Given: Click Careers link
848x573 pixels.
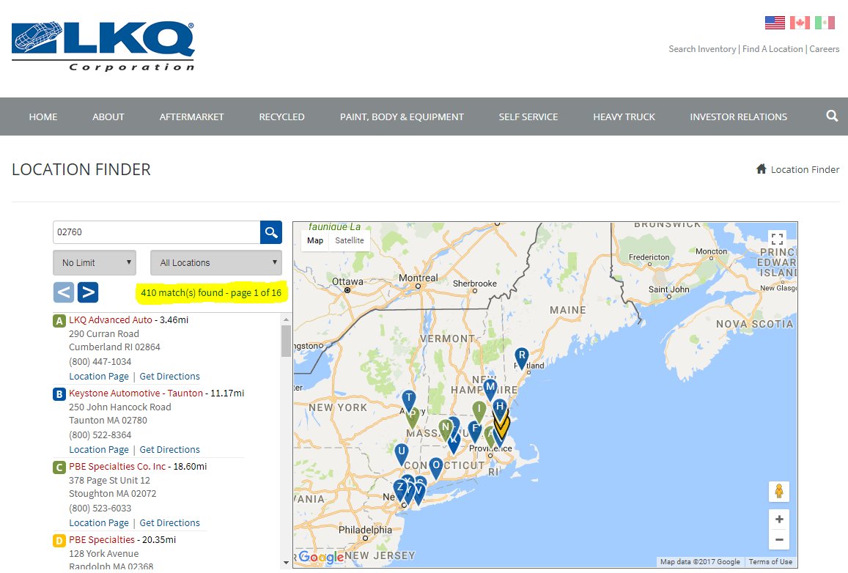Looking at the screenshot, I should pos(825,48).
